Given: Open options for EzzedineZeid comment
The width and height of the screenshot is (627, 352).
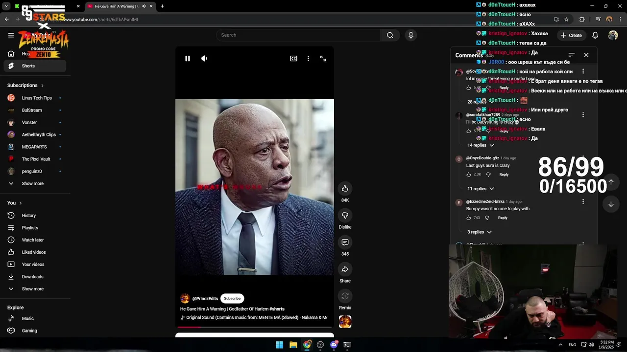Looking at the screenshot, I should [x=583, y=201].
